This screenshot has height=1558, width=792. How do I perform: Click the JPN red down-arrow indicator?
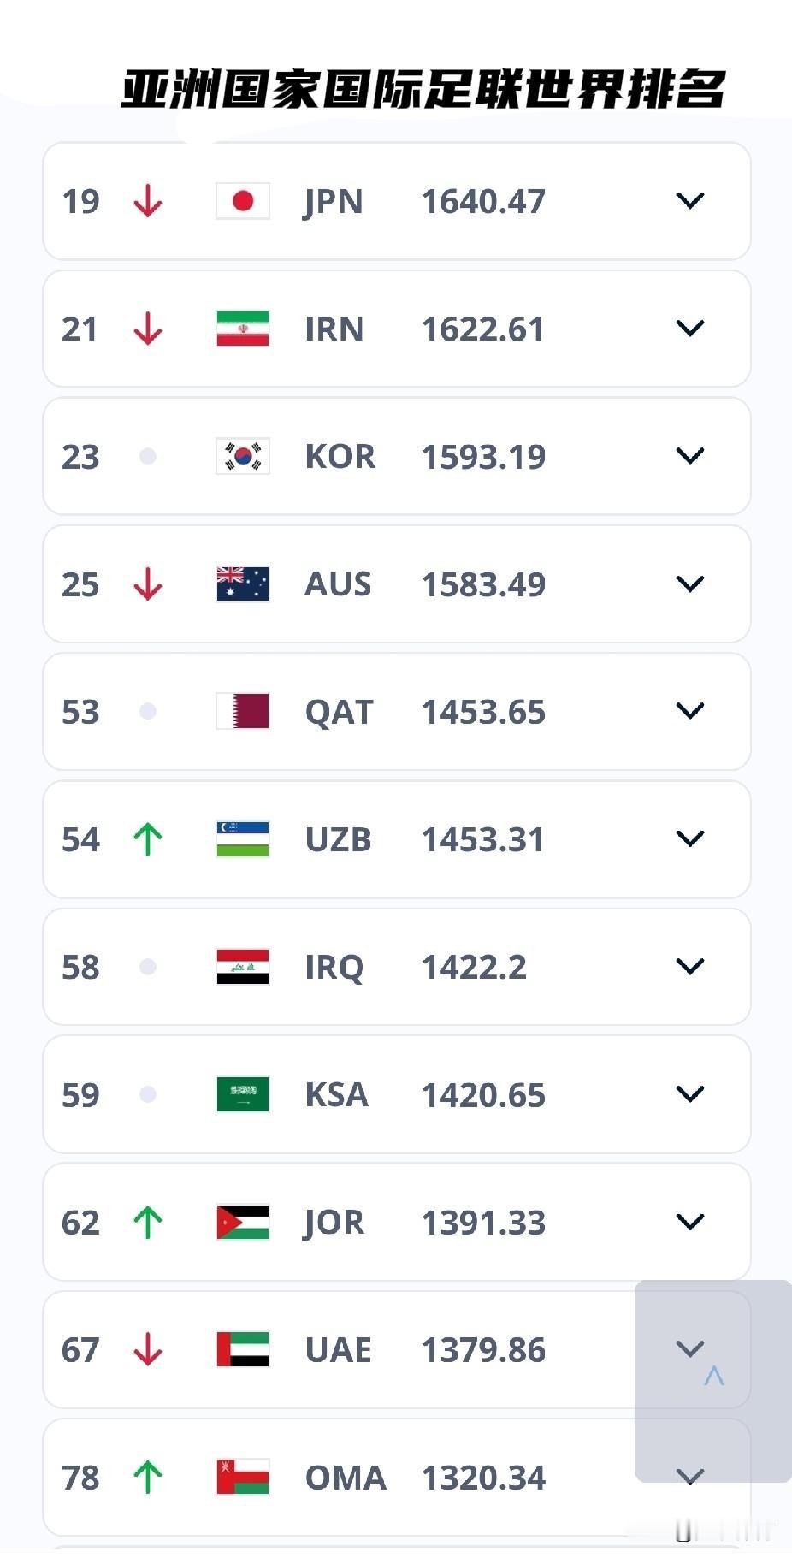click(x=148, y=202)
